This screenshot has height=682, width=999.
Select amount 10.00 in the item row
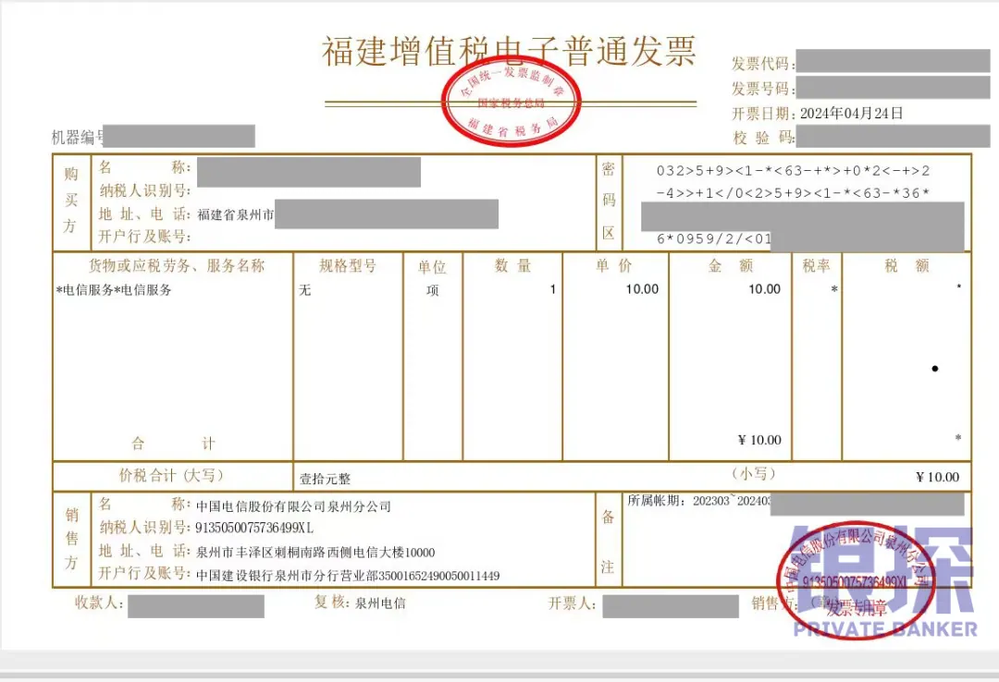point(765,289)
